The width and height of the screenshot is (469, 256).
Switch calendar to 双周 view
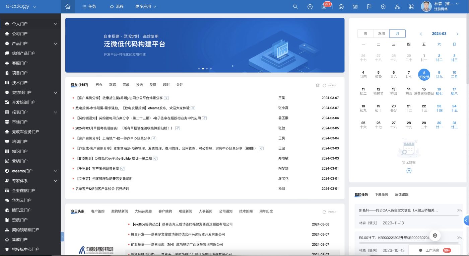[382, 34]
